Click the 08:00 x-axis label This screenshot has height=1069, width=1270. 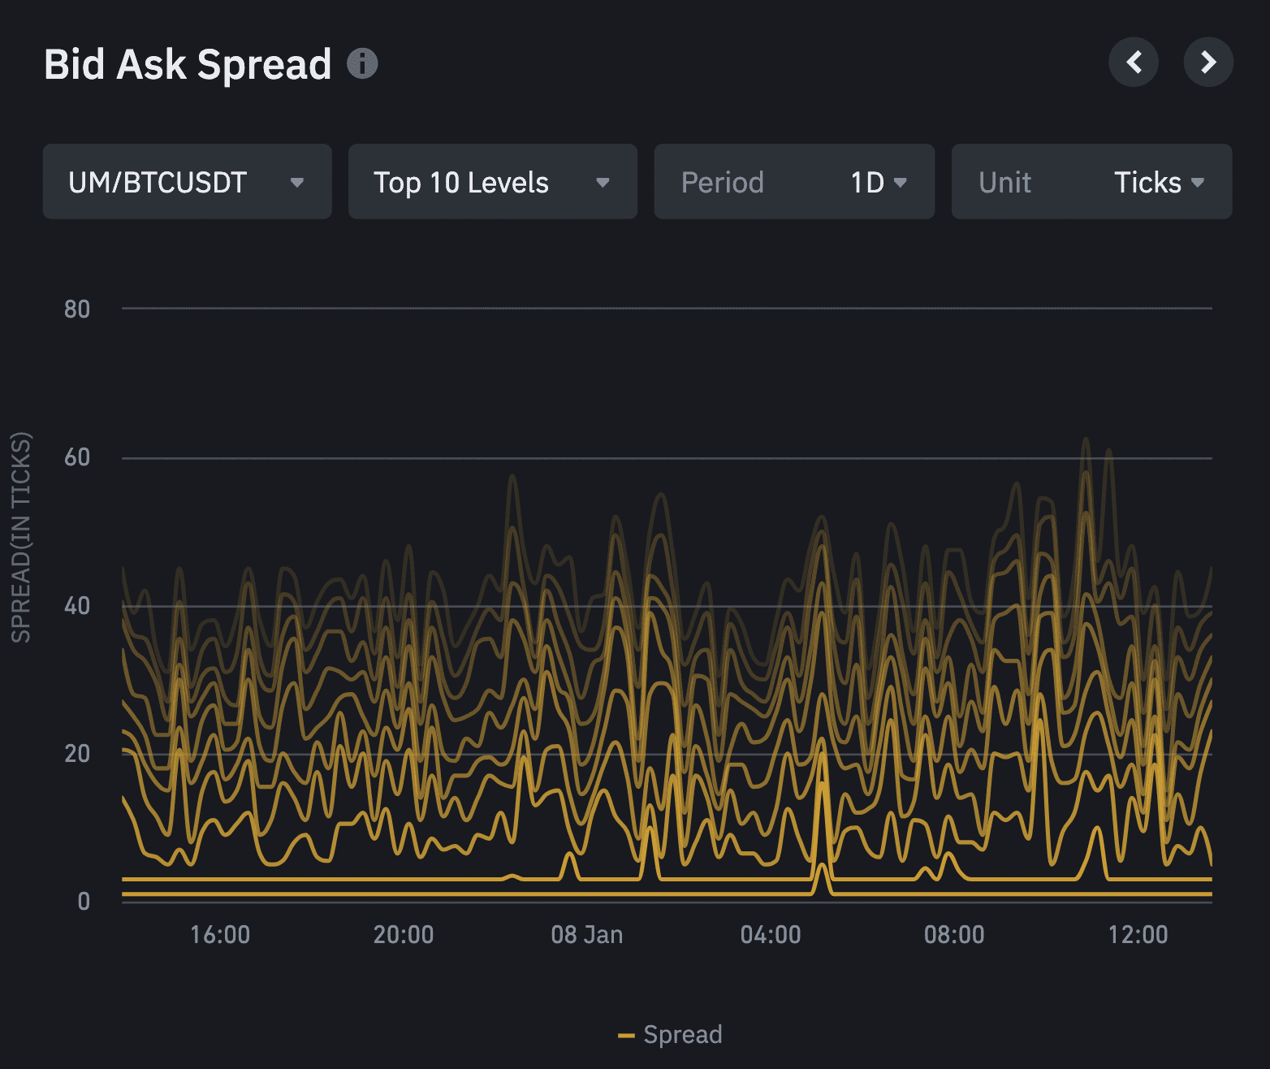pos(954,935)
